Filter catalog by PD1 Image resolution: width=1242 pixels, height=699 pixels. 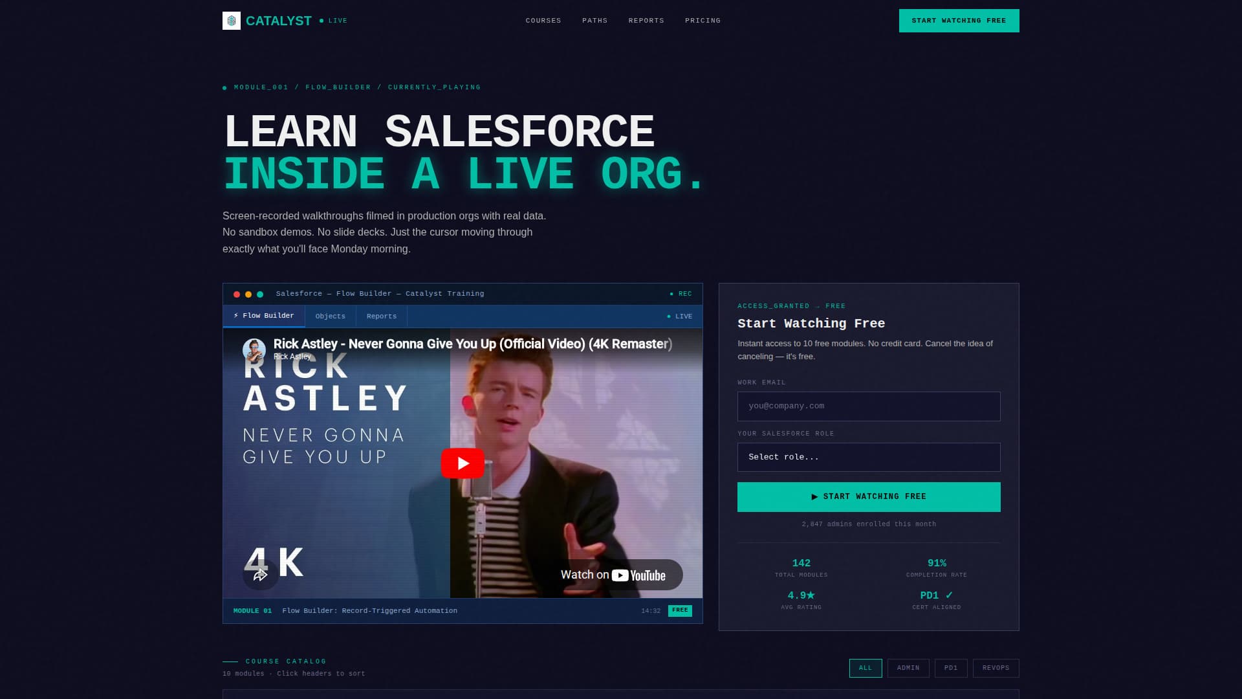point(951,668)
